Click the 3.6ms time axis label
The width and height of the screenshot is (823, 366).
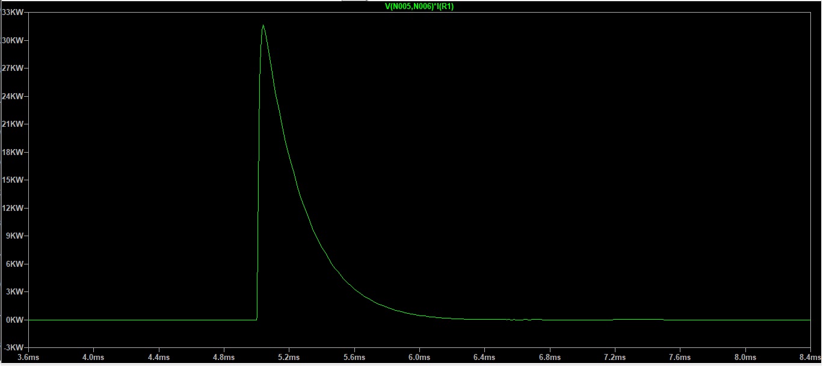(x=28, y=358)
